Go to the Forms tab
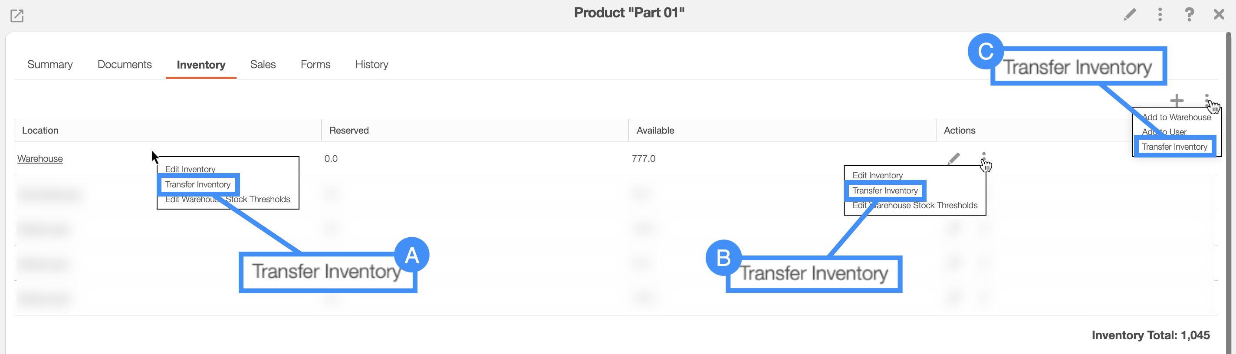1236x354 pixels. [315, 65]
